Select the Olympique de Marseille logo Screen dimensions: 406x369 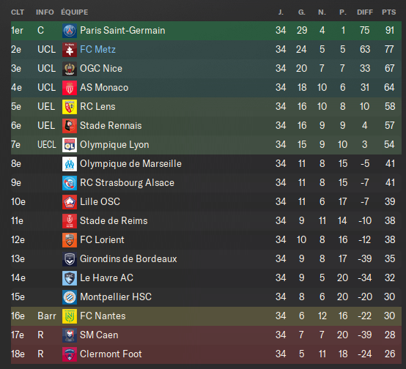[70, 164]
